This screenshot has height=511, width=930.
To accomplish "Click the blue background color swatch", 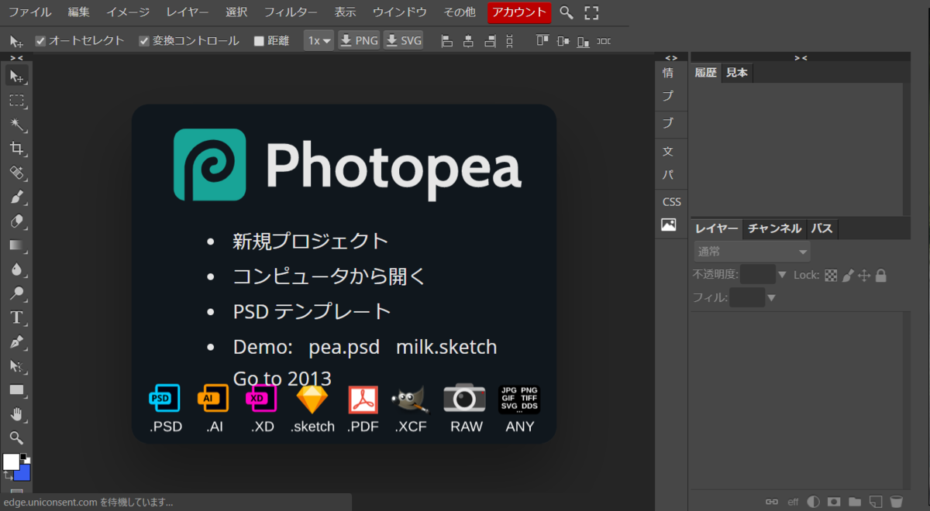I will click(23, 472).
